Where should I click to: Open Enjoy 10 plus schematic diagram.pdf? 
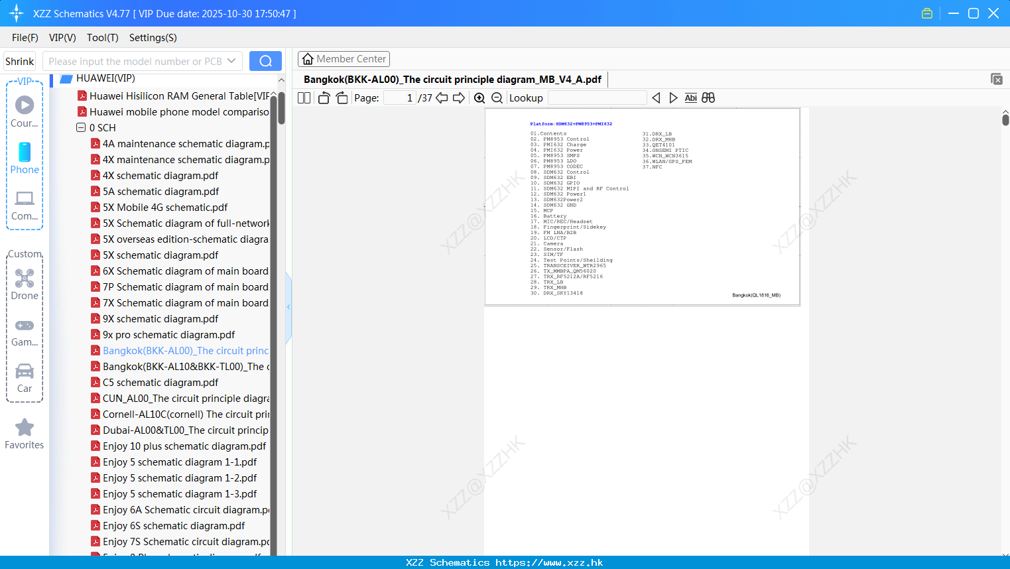click(x=184, y=446)
